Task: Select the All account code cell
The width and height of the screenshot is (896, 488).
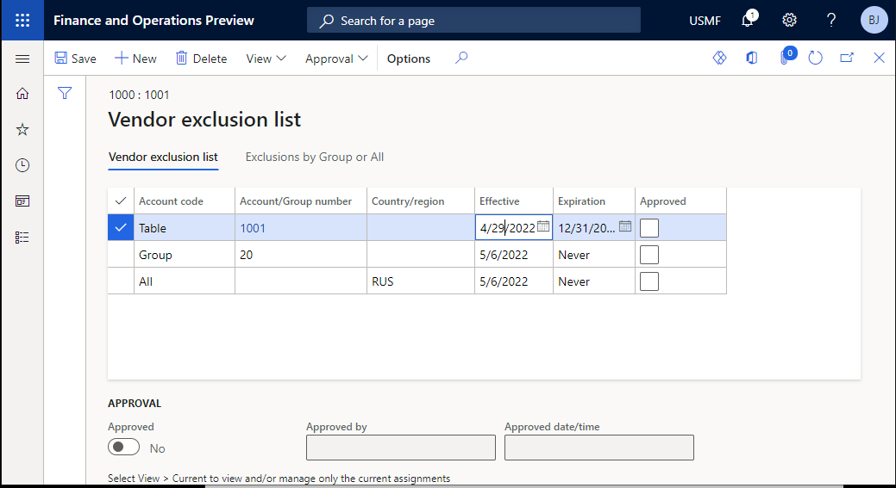Action: (184, 281)
